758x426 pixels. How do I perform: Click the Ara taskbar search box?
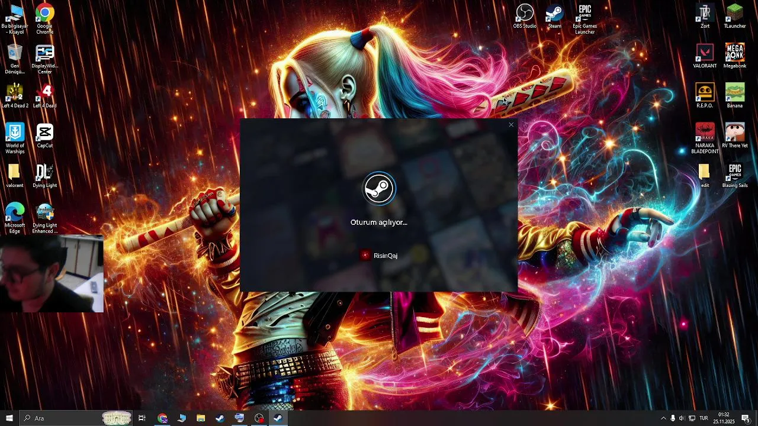tap(75, 418)
